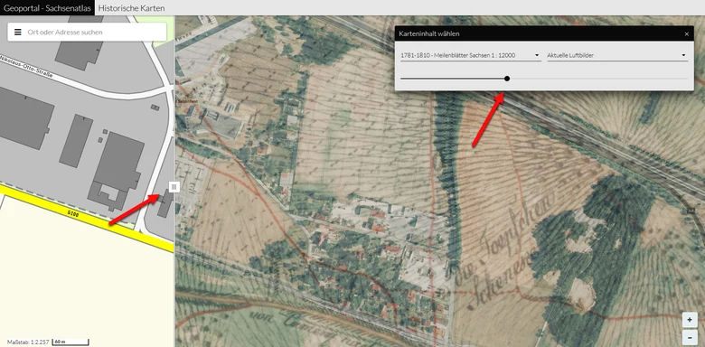Click the dropdown arrow beside Aktuelle Luftbilder
The height and width of the screenshot is (347, 705).
683,55
